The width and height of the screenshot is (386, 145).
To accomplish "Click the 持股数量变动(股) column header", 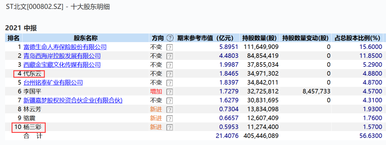I will [306, 38].
